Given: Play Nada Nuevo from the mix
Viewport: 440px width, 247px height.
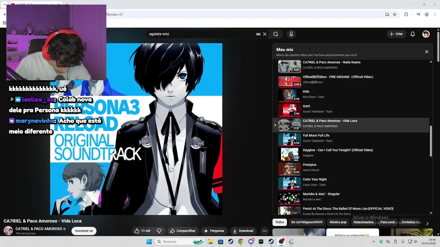Looking at the screenshot, I should [351, 67].
